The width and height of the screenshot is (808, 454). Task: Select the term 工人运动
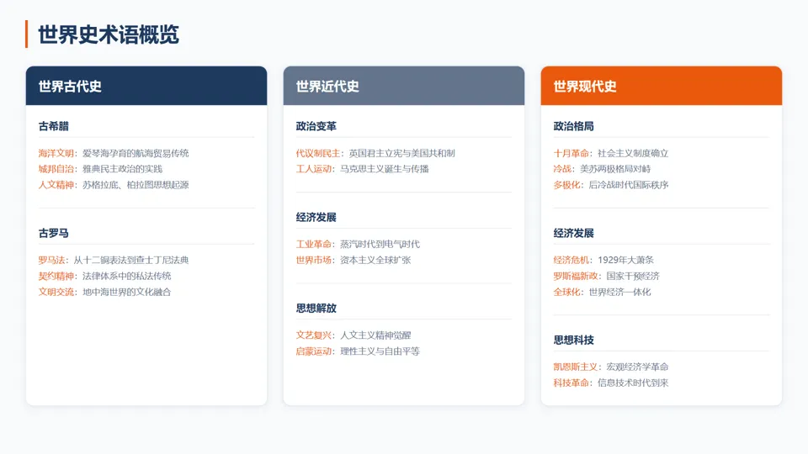coord(314,169)
